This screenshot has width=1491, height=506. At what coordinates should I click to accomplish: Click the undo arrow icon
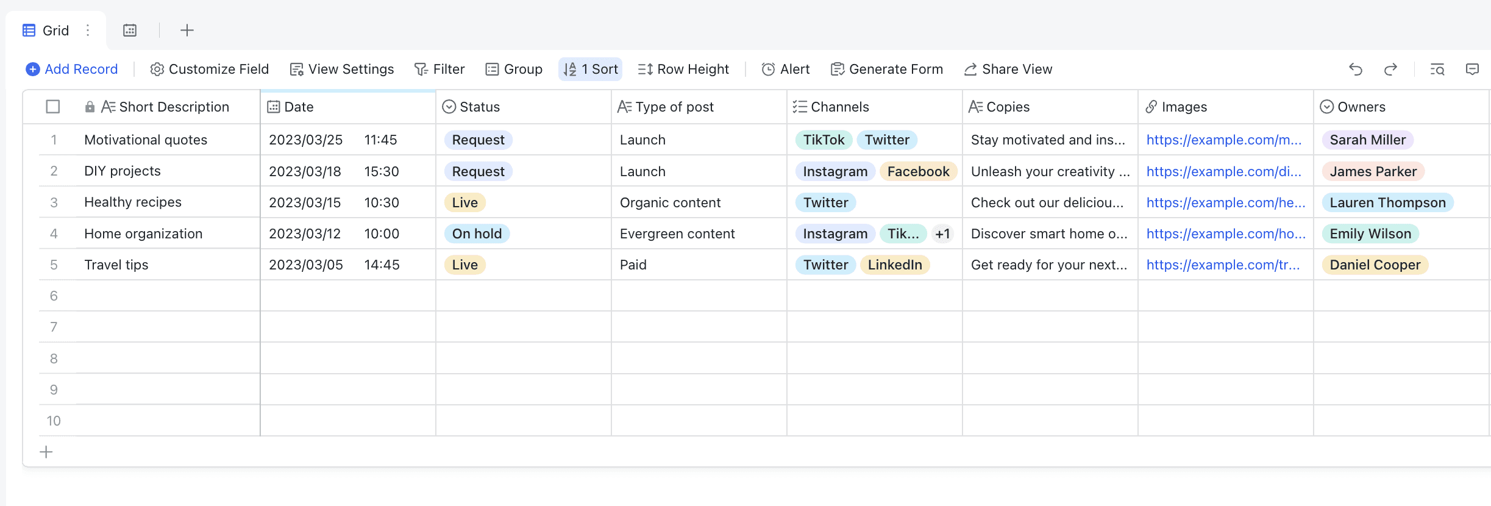pos(1355,69)
